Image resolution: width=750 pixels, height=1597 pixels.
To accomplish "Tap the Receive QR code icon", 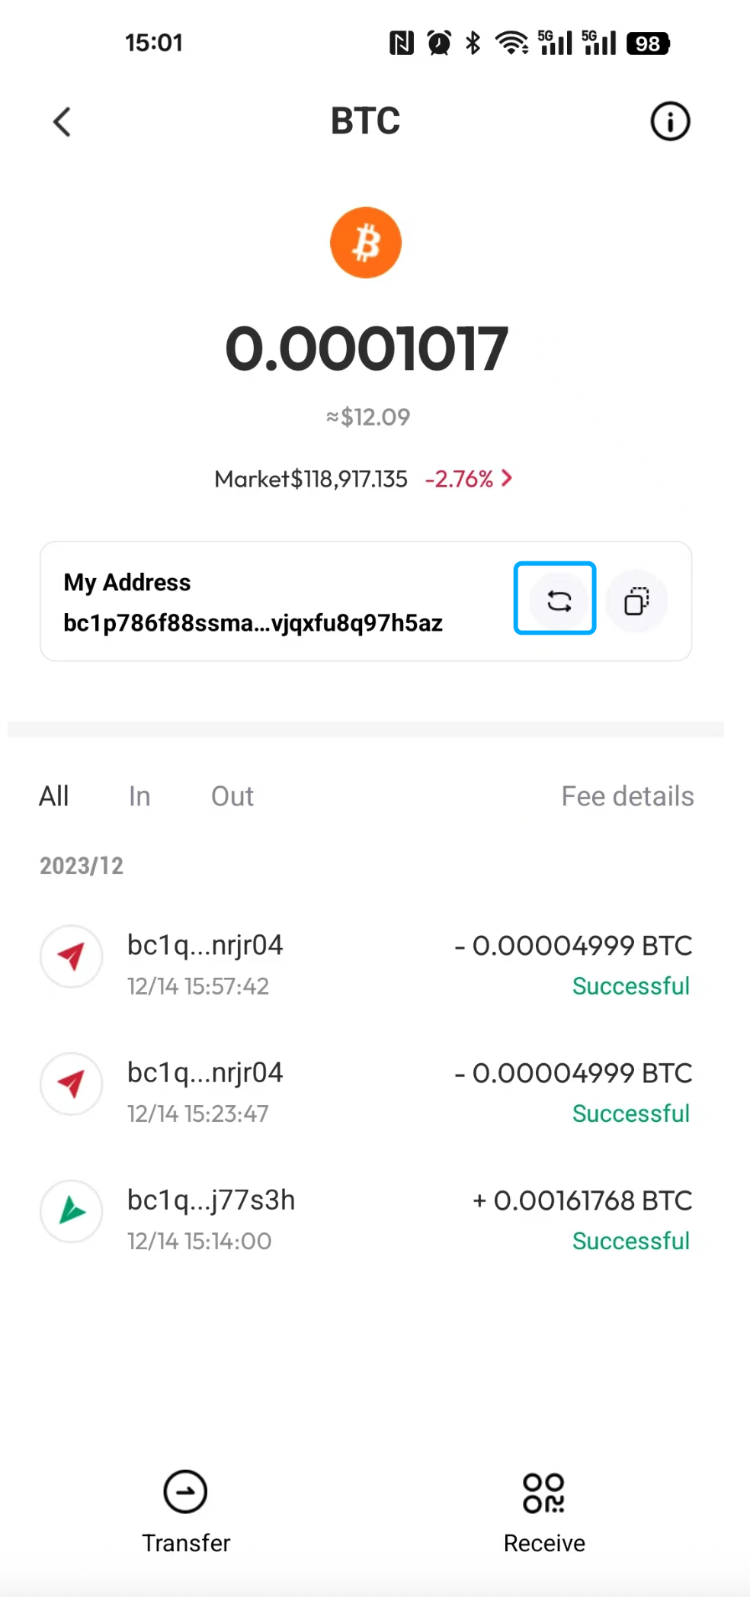I will 543,1493.
